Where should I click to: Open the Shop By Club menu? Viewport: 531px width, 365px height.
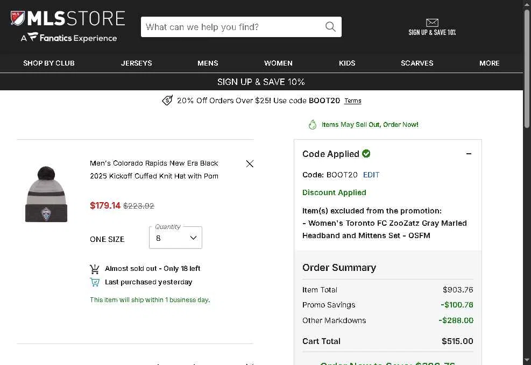[49, 63]
